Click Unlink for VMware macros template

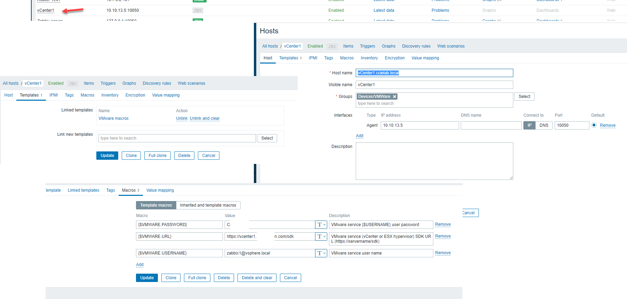[x=182, y=118]
